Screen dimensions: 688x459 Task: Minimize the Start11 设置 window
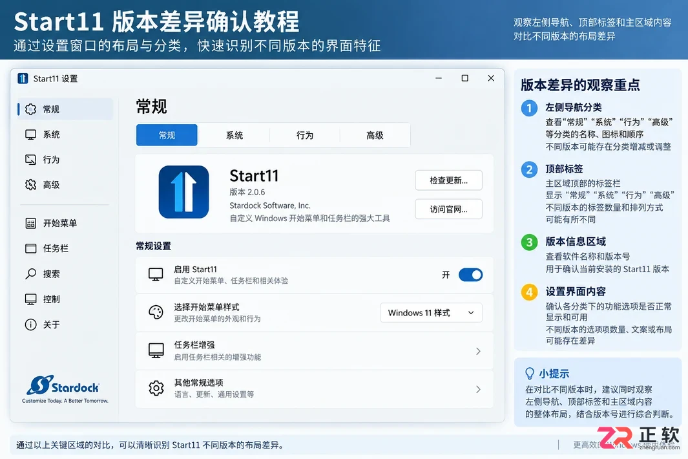pyautogui.click(x=439, y=78)
